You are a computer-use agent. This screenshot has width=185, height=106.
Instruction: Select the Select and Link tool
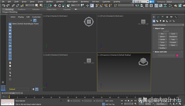[13, 6]
